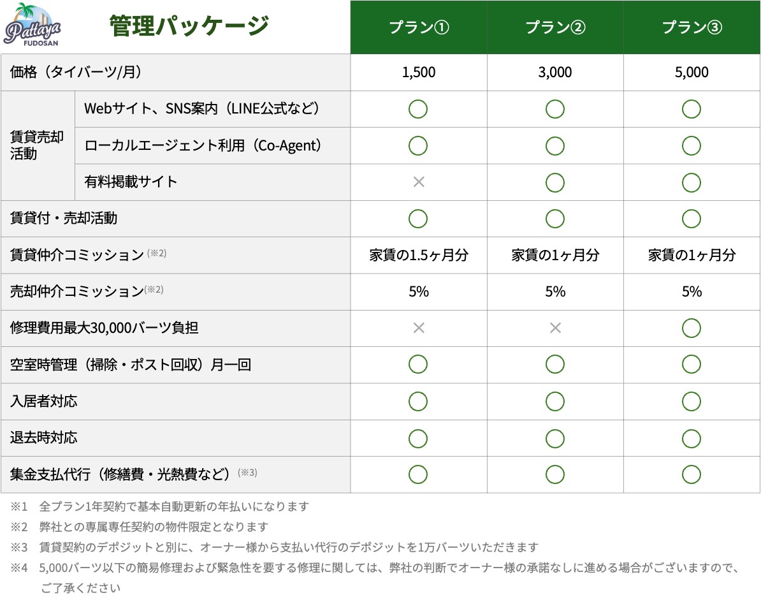Click the 空室時管理 circle under プラン②

click(x=554, y=365)
